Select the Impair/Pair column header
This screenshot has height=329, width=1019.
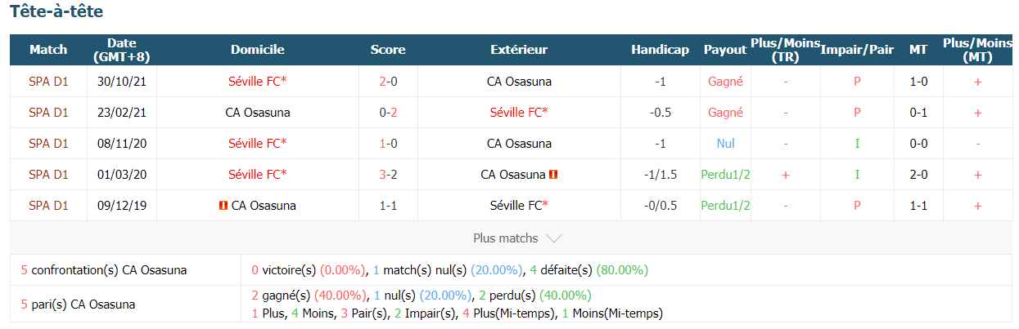point(857,50)
